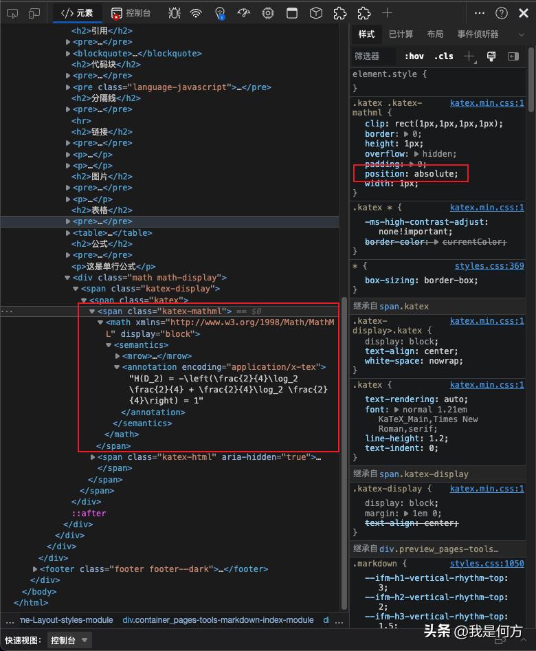Expand the blockquote node
Viewport: 536px width, 651px height.
(68, 53)
